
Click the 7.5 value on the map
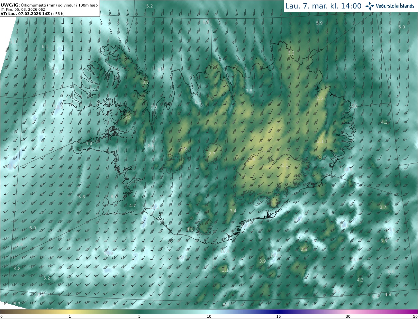click(249, 91)
